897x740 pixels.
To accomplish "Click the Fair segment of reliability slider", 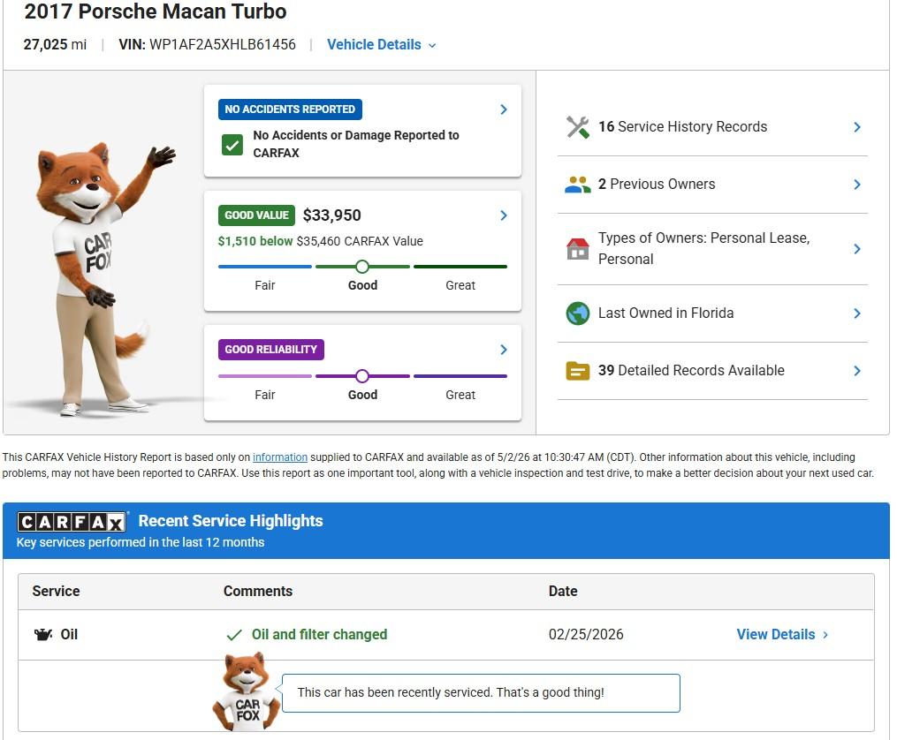I will [265, 376].
